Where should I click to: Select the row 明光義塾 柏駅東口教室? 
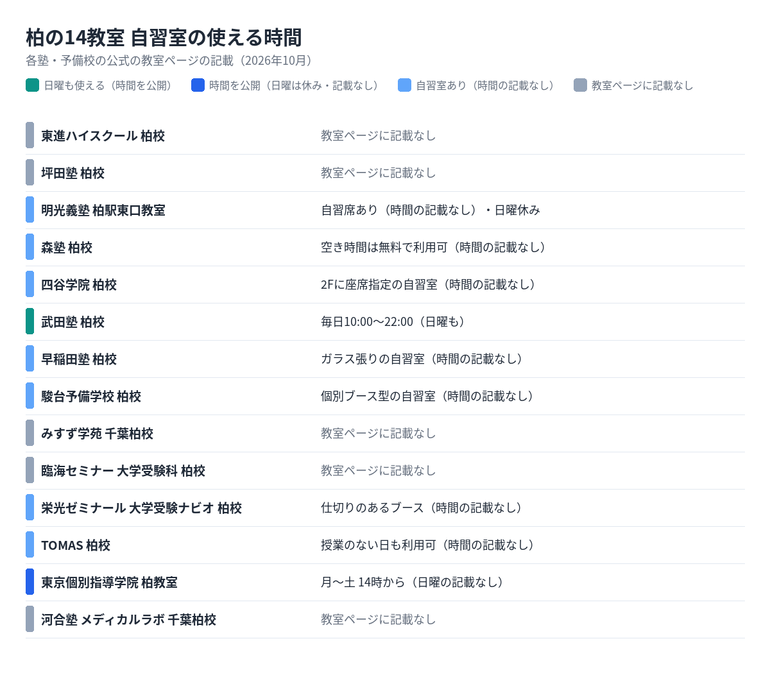(385, 210)
